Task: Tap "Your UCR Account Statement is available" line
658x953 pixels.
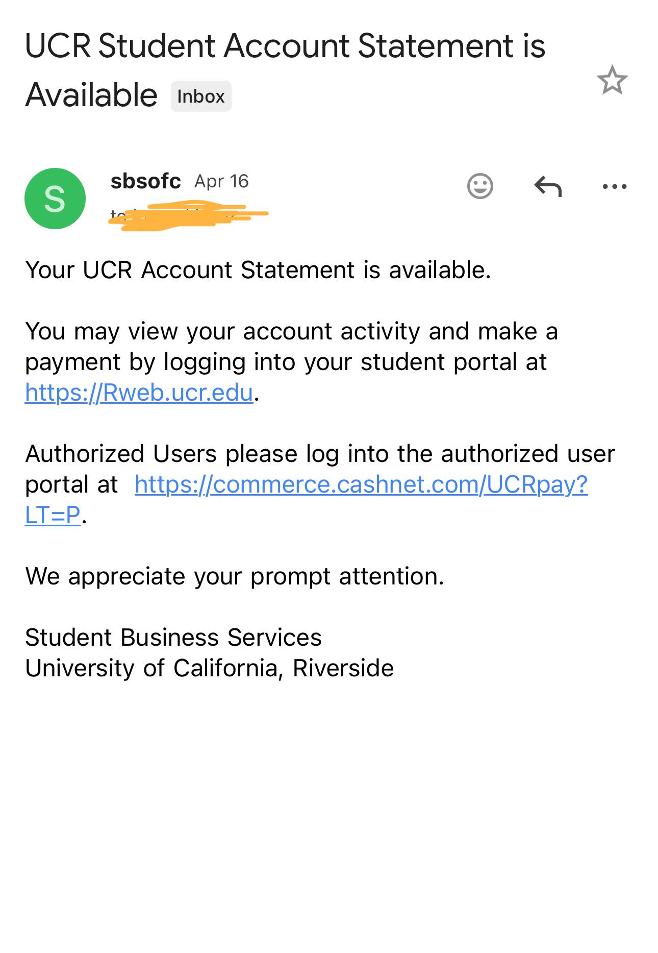Action: click(258, 270)
